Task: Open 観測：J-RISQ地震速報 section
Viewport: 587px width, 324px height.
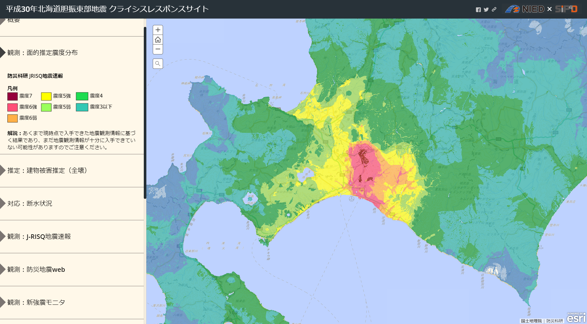Action: (39, 236)
